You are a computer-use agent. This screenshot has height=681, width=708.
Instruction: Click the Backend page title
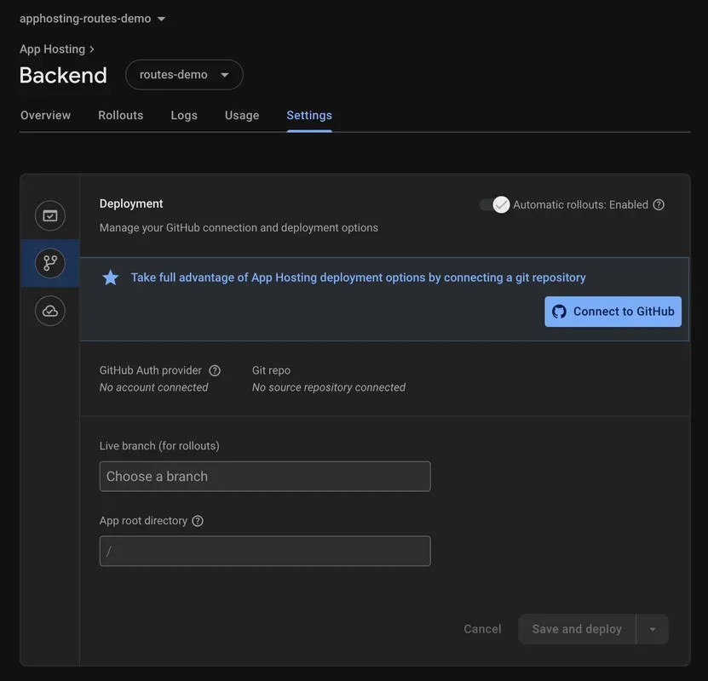tap(63, 75)
